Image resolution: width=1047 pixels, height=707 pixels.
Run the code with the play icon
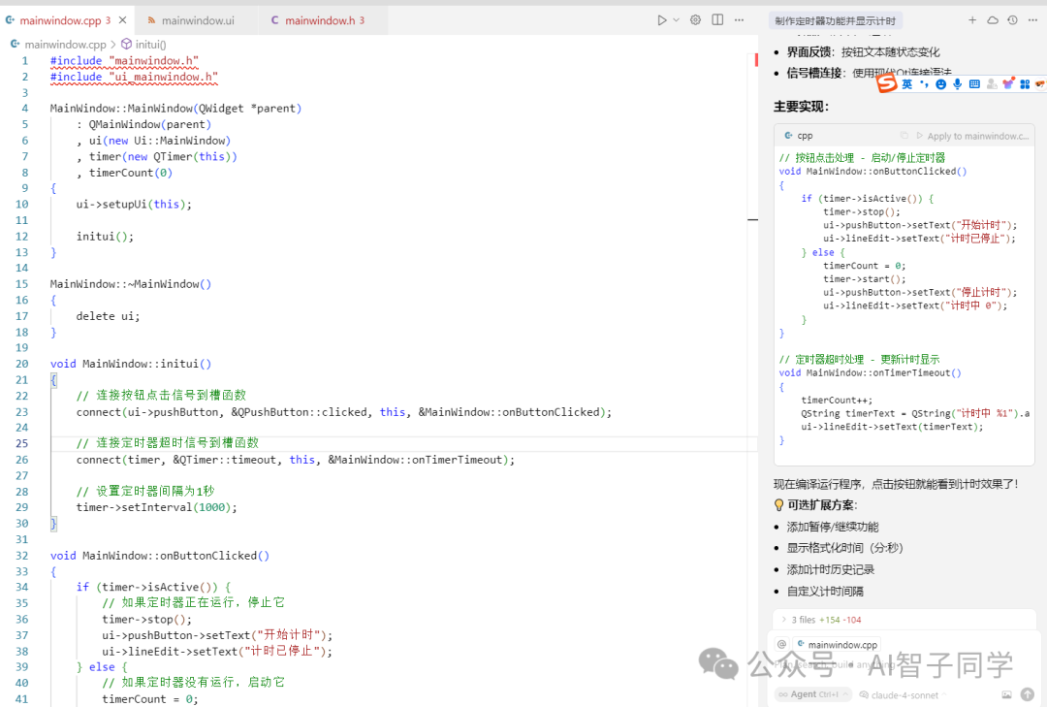pyautogui.click(x=662, y=20)
